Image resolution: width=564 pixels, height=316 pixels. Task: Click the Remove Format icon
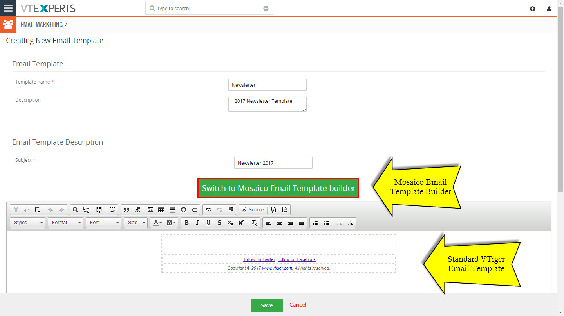[254, 223]
